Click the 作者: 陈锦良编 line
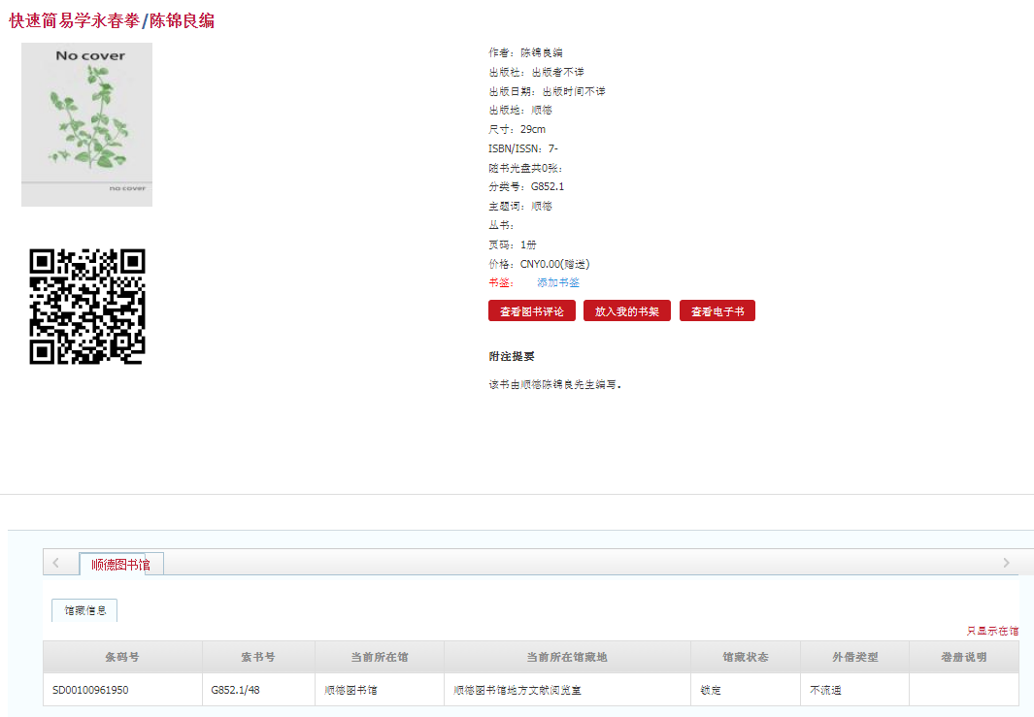The width and height of the screenshot is (1034, 717). pos(525,52)
